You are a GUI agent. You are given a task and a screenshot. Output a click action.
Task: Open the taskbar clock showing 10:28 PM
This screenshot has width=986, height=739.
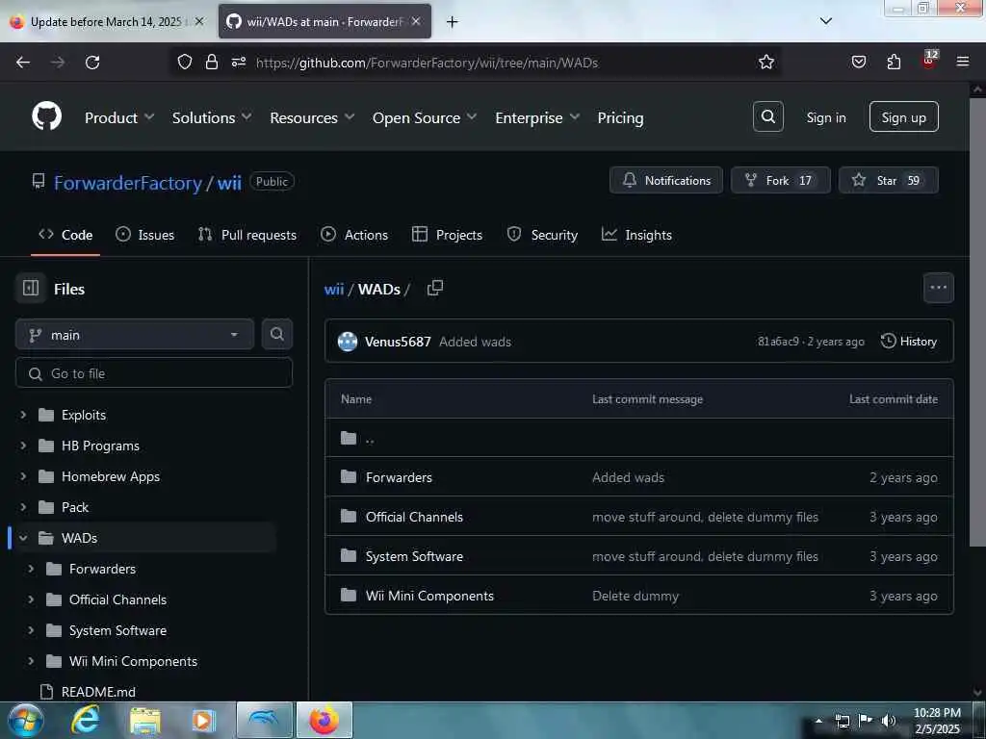coord(937,721)
